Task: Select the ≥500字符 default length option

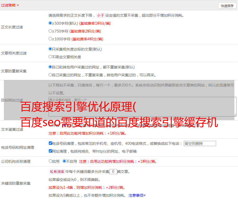Action: pos(50,23)
